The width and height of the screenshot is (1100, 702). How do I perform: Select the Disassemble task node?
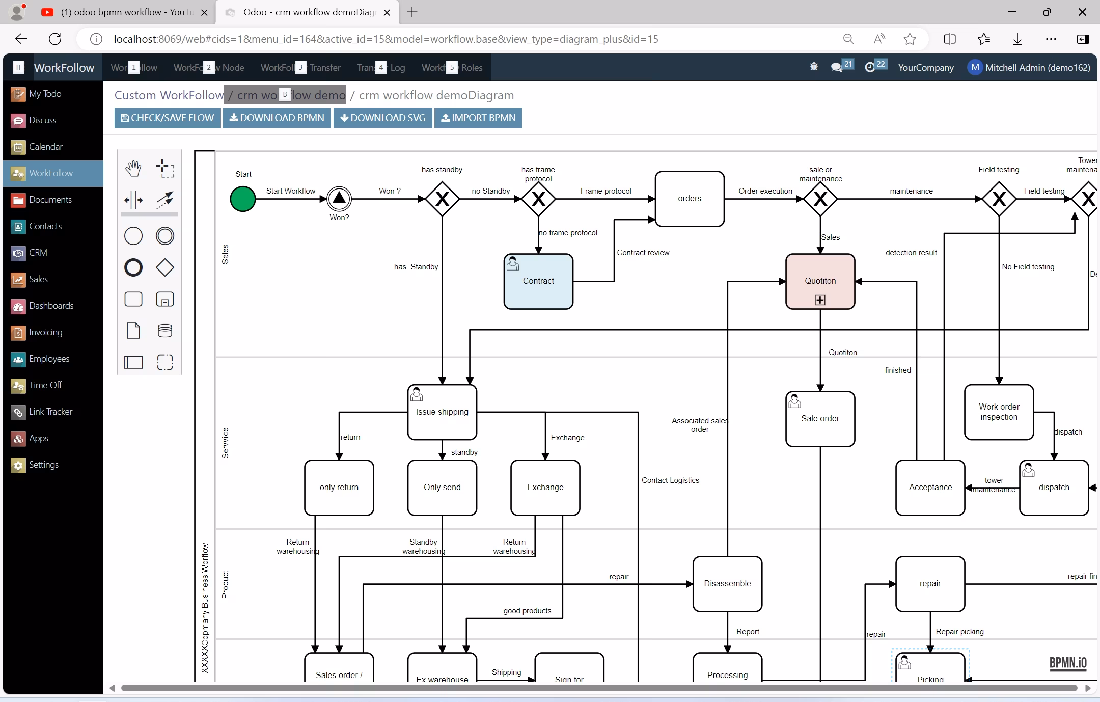coord(727,584)
